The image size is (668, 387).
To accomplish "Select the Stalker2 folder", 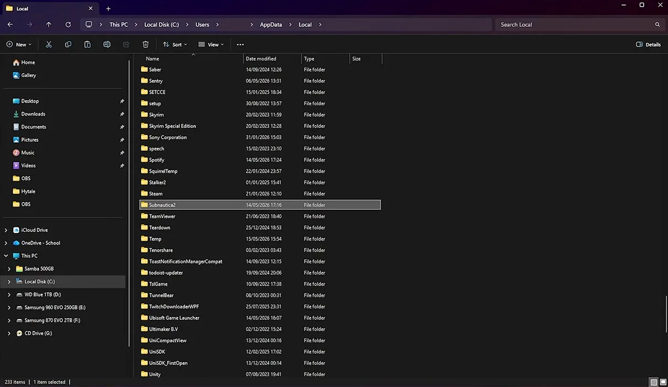I will tap(260, 182).
